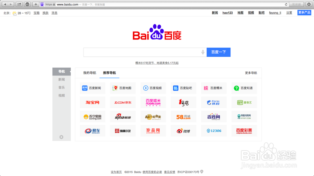314x176 pixels.
Task: Open the 1号店 logo tile
Action: (183, 102)
